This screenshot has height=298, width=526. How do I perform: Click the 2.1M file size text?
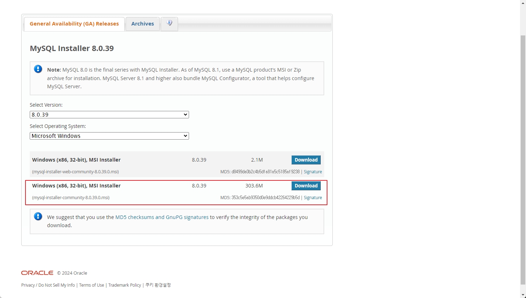(257, 160)
